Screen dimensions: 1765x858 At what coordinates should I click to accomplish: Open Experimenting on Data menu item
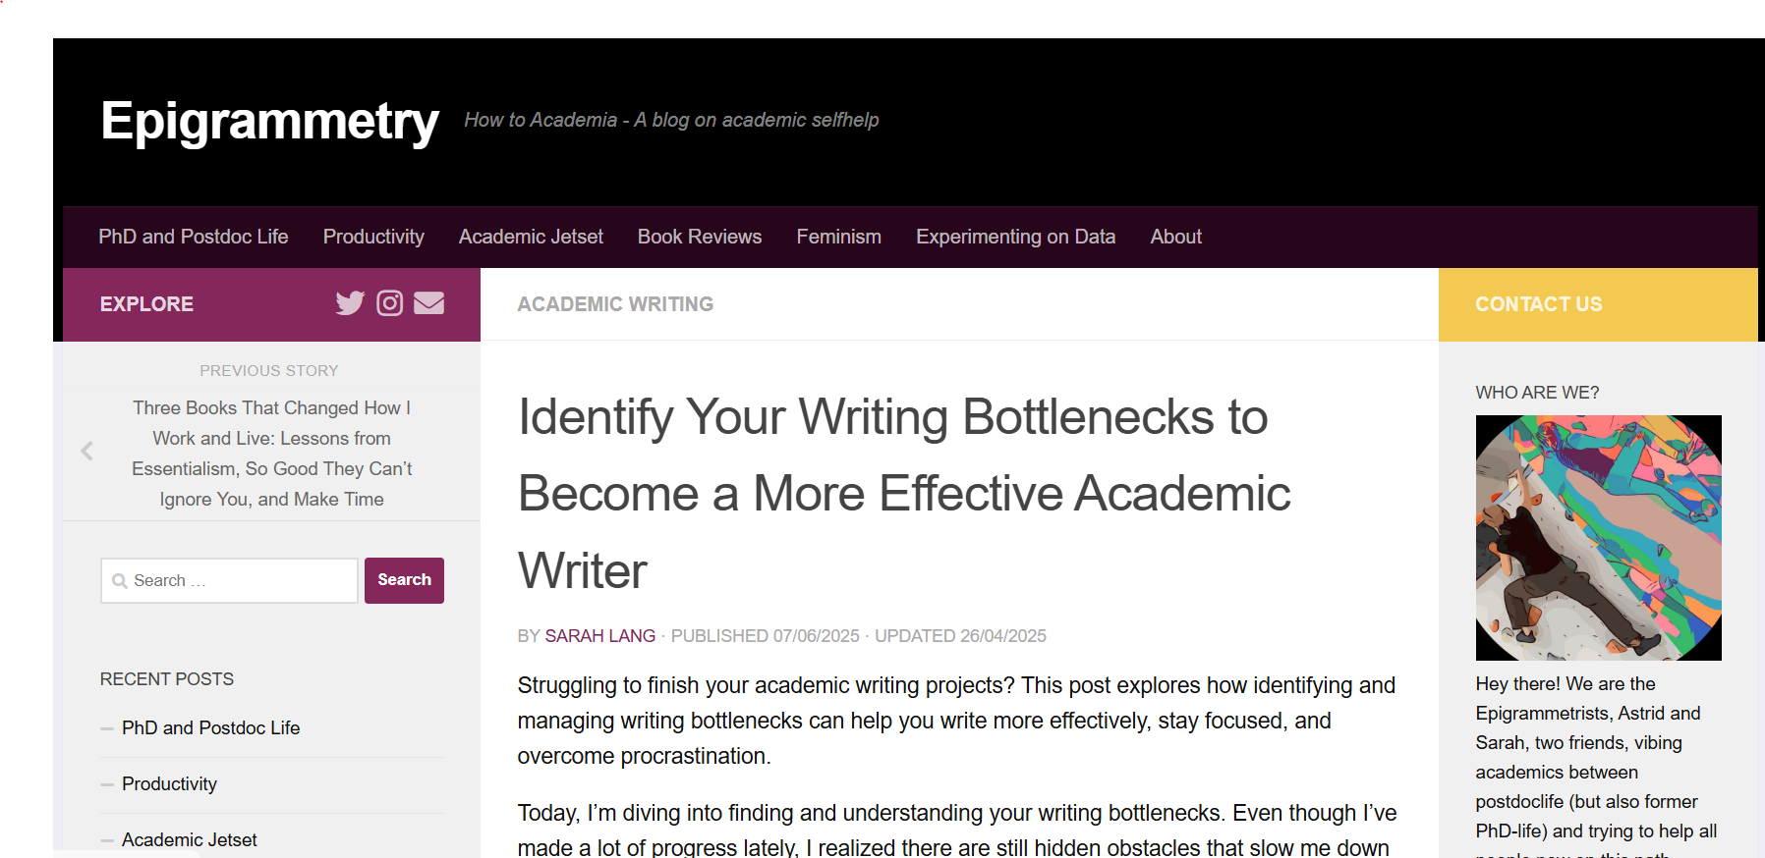coord(1015,237)
